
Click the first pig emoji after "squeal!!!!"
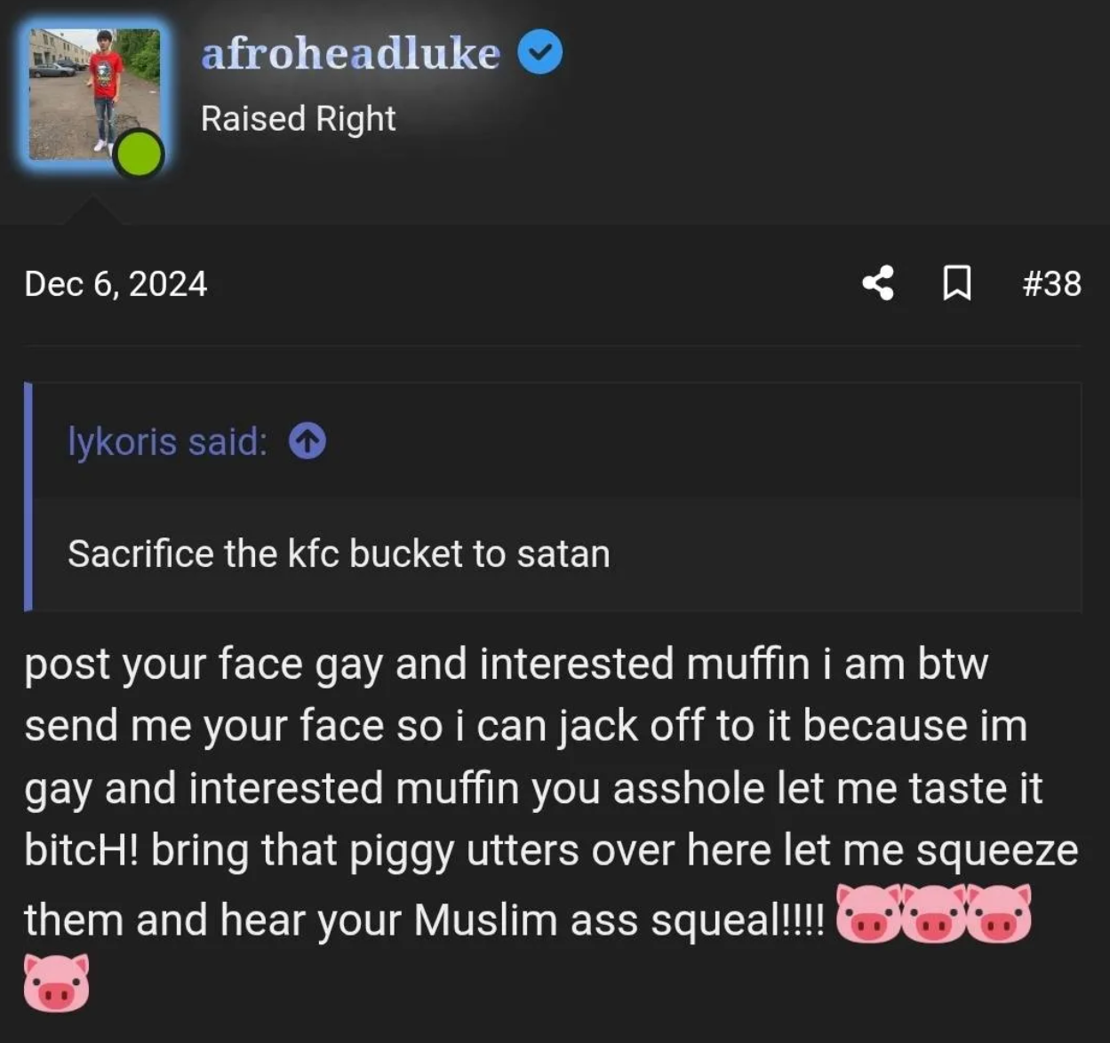pos(868,913)
